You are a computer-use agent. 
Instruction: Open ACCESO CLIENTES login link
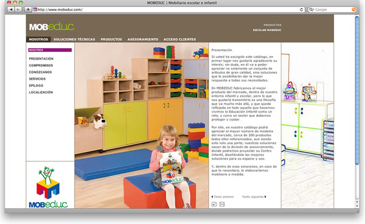click(x=179, y=40)
